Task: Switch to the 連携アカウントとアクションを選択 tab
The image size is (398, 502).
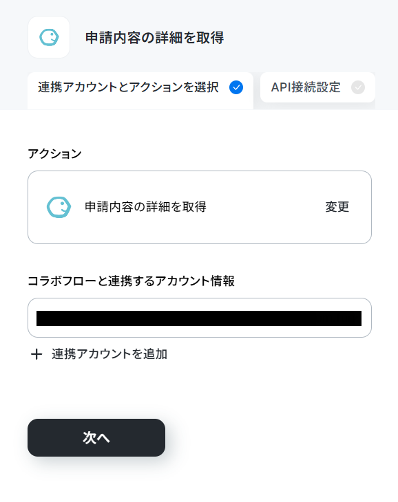Action: pos(140,91)
